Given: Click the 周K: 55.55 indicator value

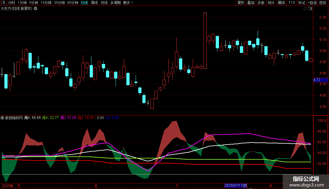Looking at the screenshot, I should click(32, 118).
